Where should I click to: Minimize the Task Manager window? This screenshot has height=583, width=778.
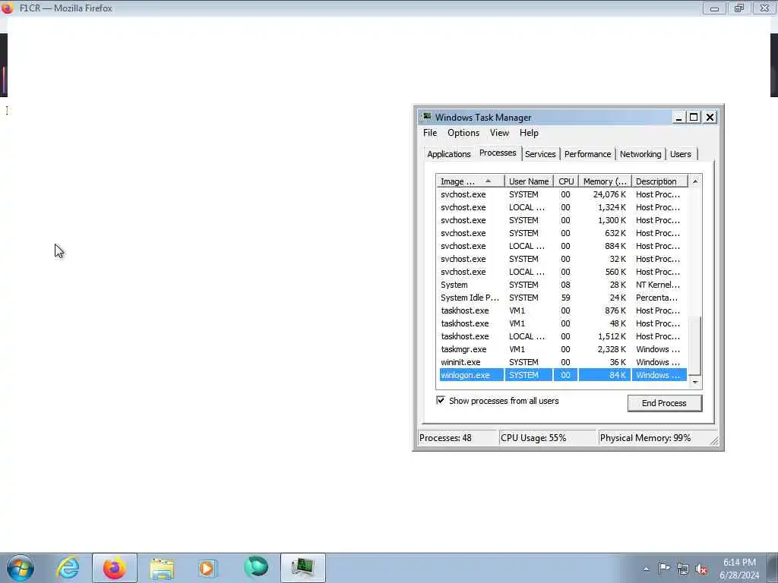coord(678,118)
